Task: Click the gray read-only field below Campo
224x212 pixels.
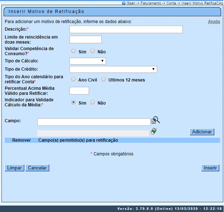Action: (x=93, y=133)
